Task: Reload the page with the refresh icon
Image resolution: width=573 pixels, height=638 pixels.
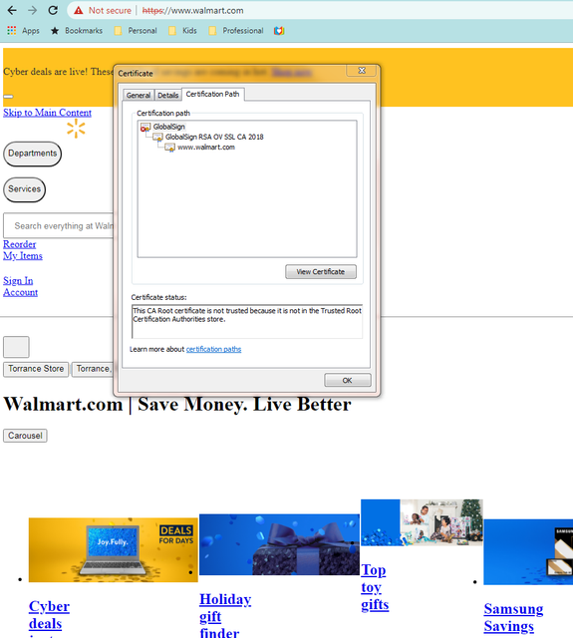Action: (53, 10)
